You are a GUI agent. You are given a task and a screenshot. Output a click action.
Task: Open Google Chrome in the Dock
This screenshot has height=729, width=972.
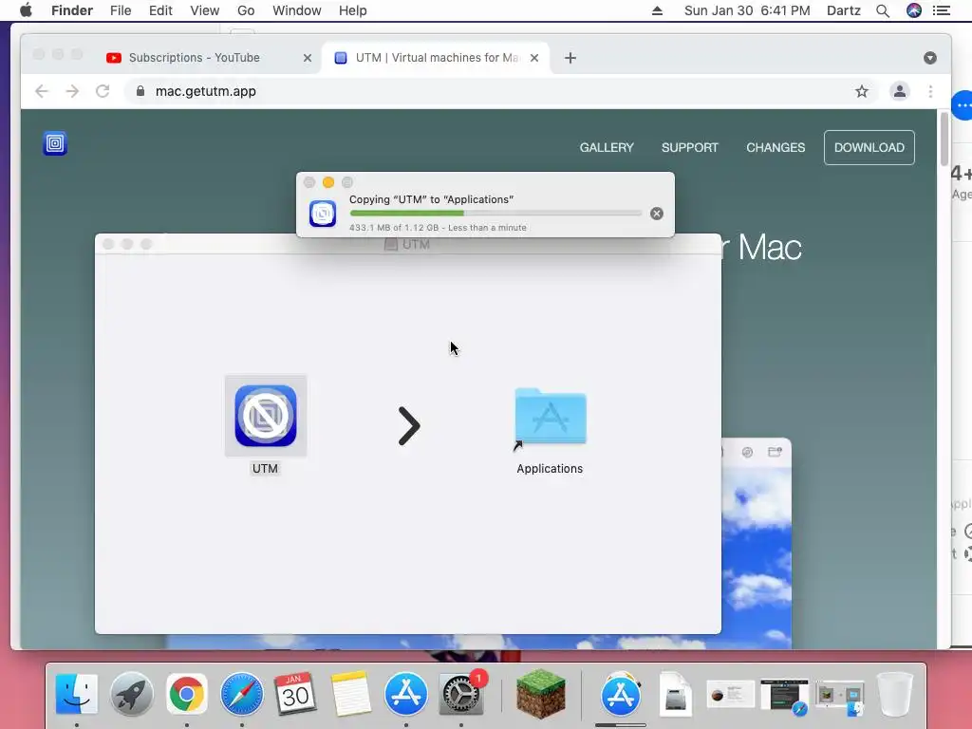click(187, 694)
